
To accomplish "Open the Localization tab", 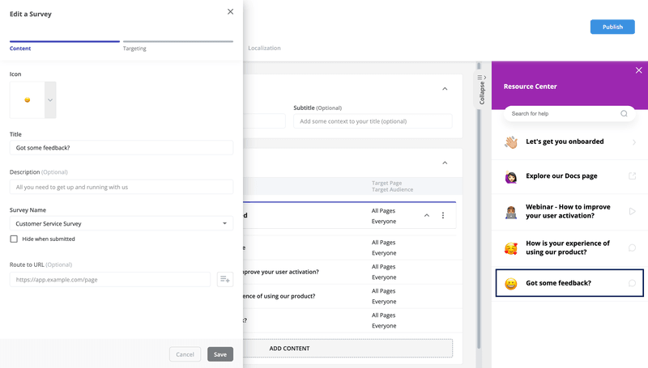I will 264,48.
